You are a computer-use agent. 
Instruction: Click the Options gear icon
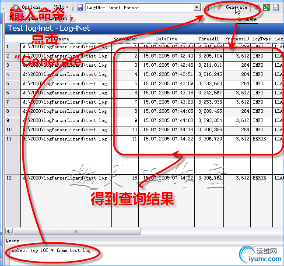tap(16, 7)
